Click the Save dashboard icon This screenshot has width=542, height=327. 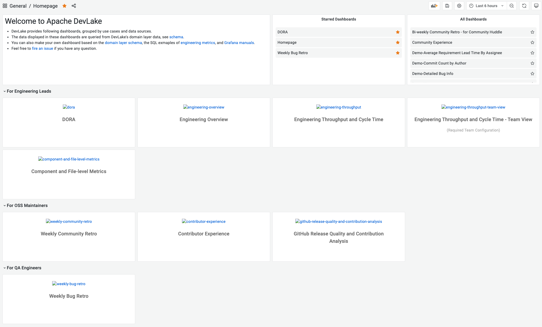[x=447, y=6]
